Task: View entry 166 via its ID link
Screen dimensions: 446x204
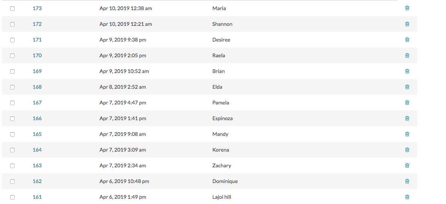Action: pos(37,119)
